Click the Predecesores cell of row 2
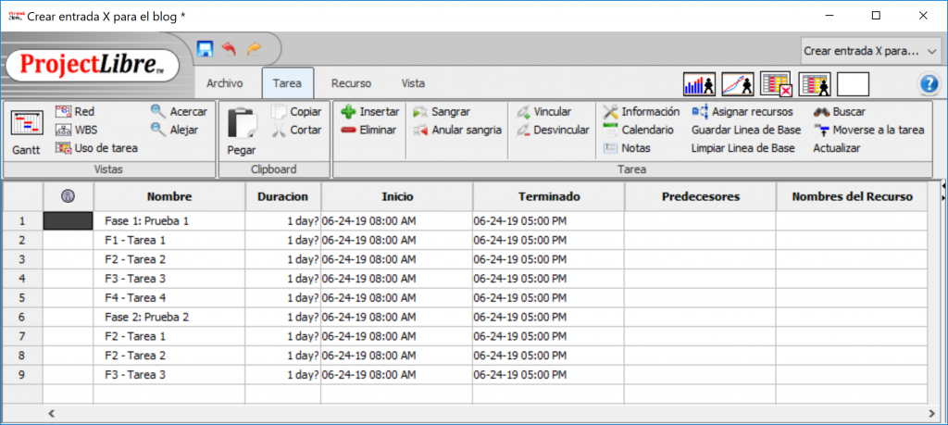948x425 pixels. [x=700, y=240]
